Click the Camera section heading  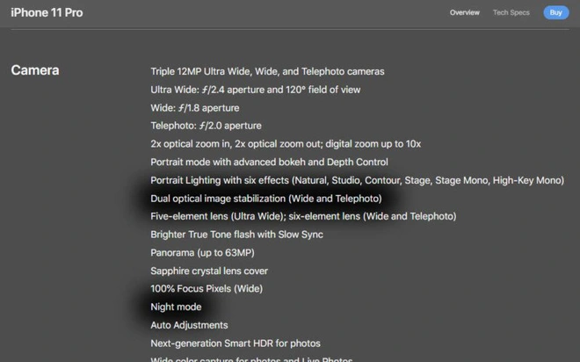tap(35, 70)
